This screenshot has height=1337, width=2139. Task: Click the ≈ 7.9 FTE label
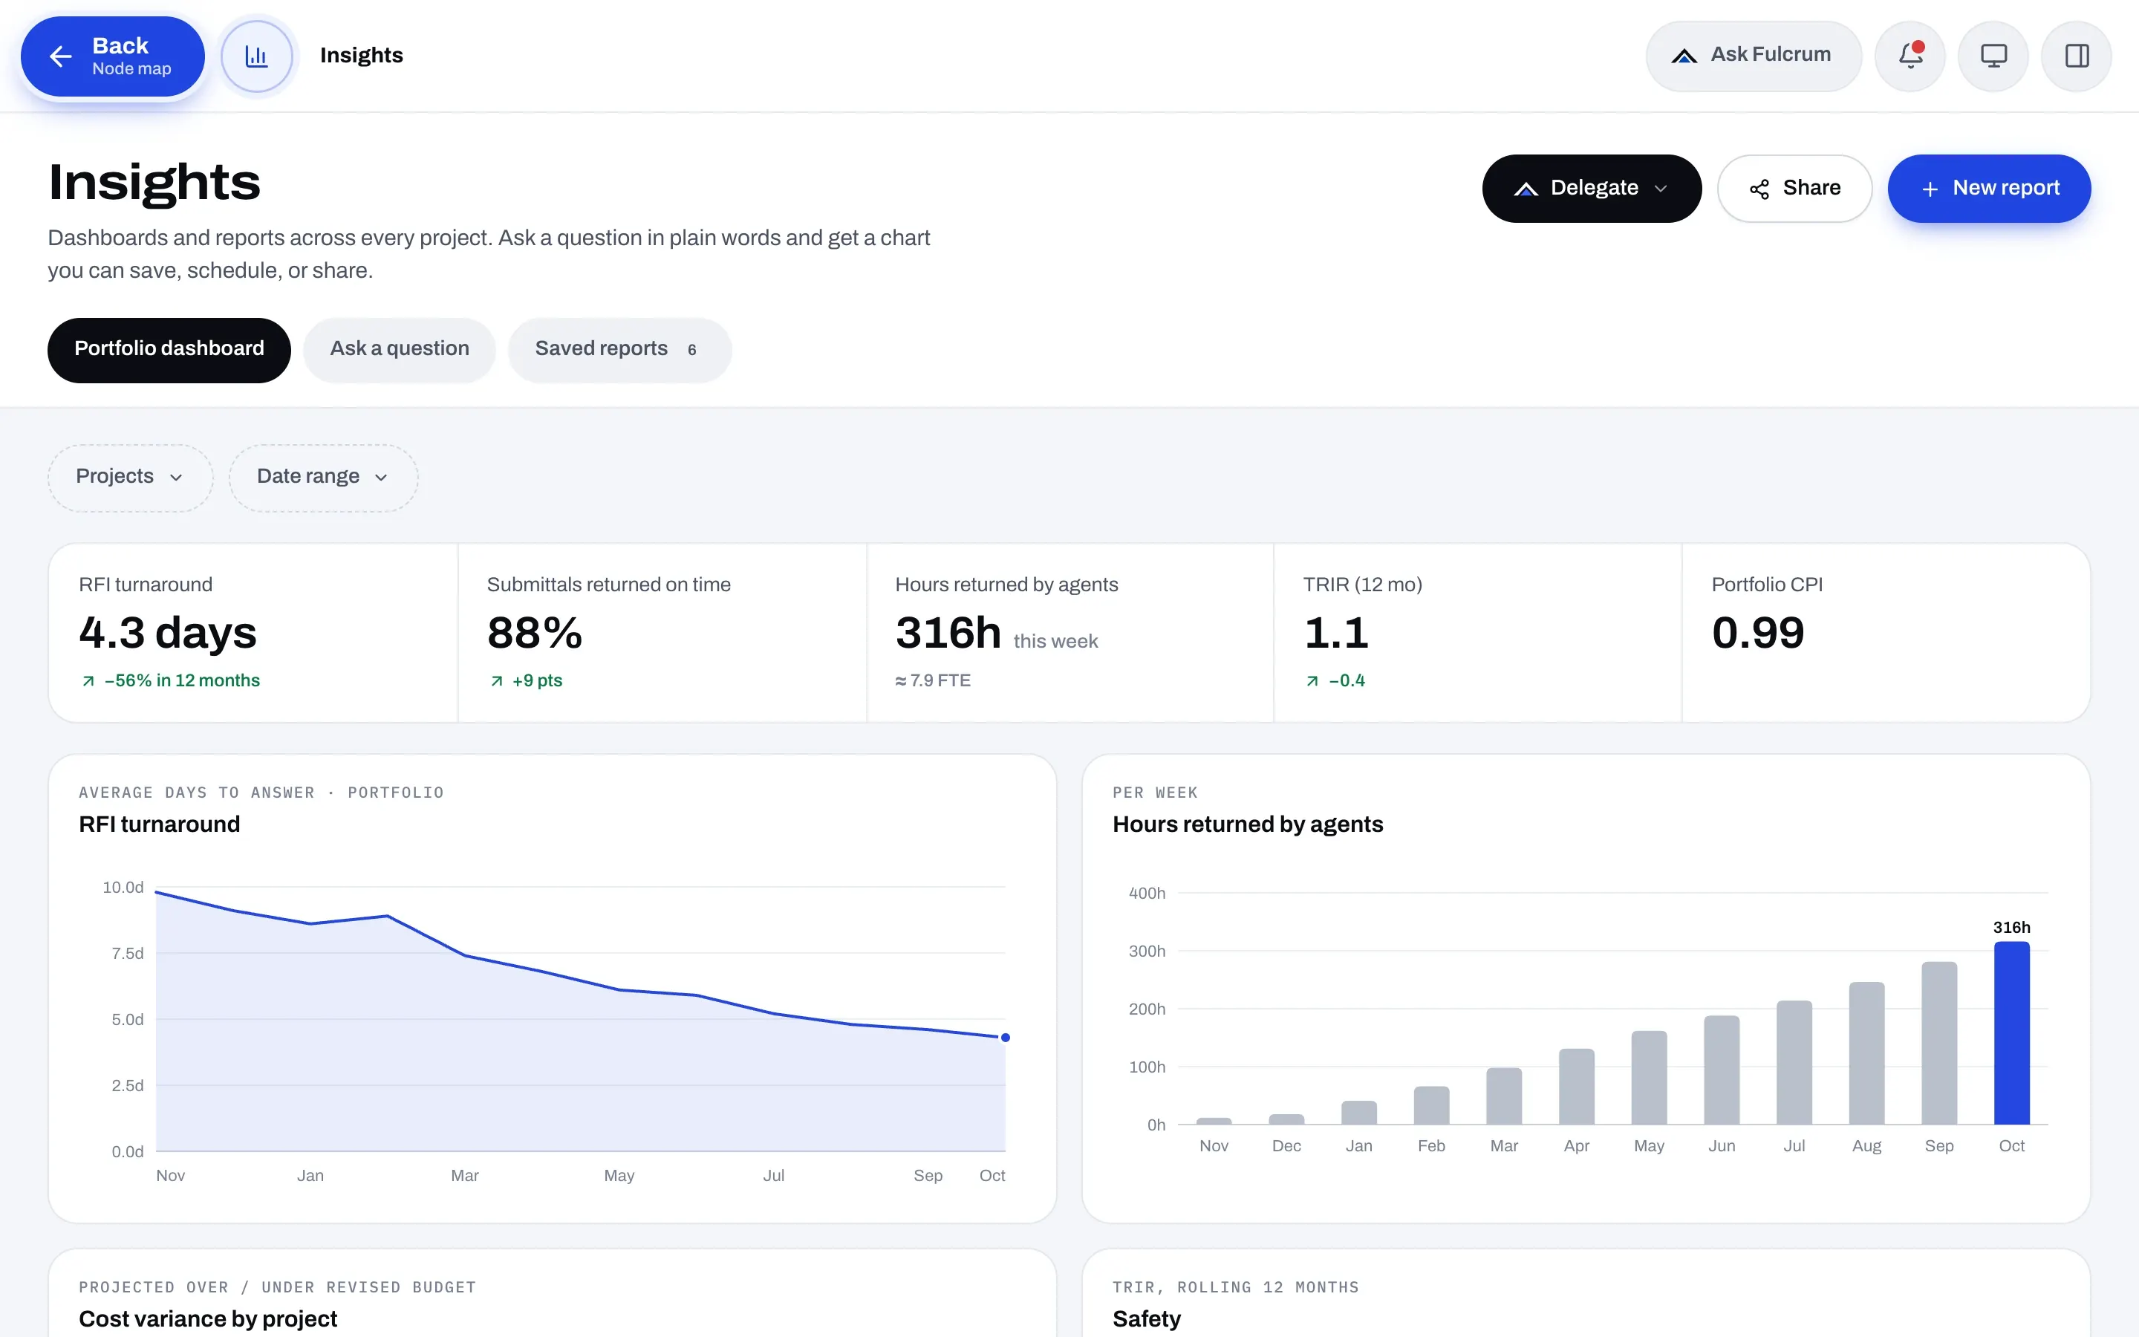coord(934,681)
